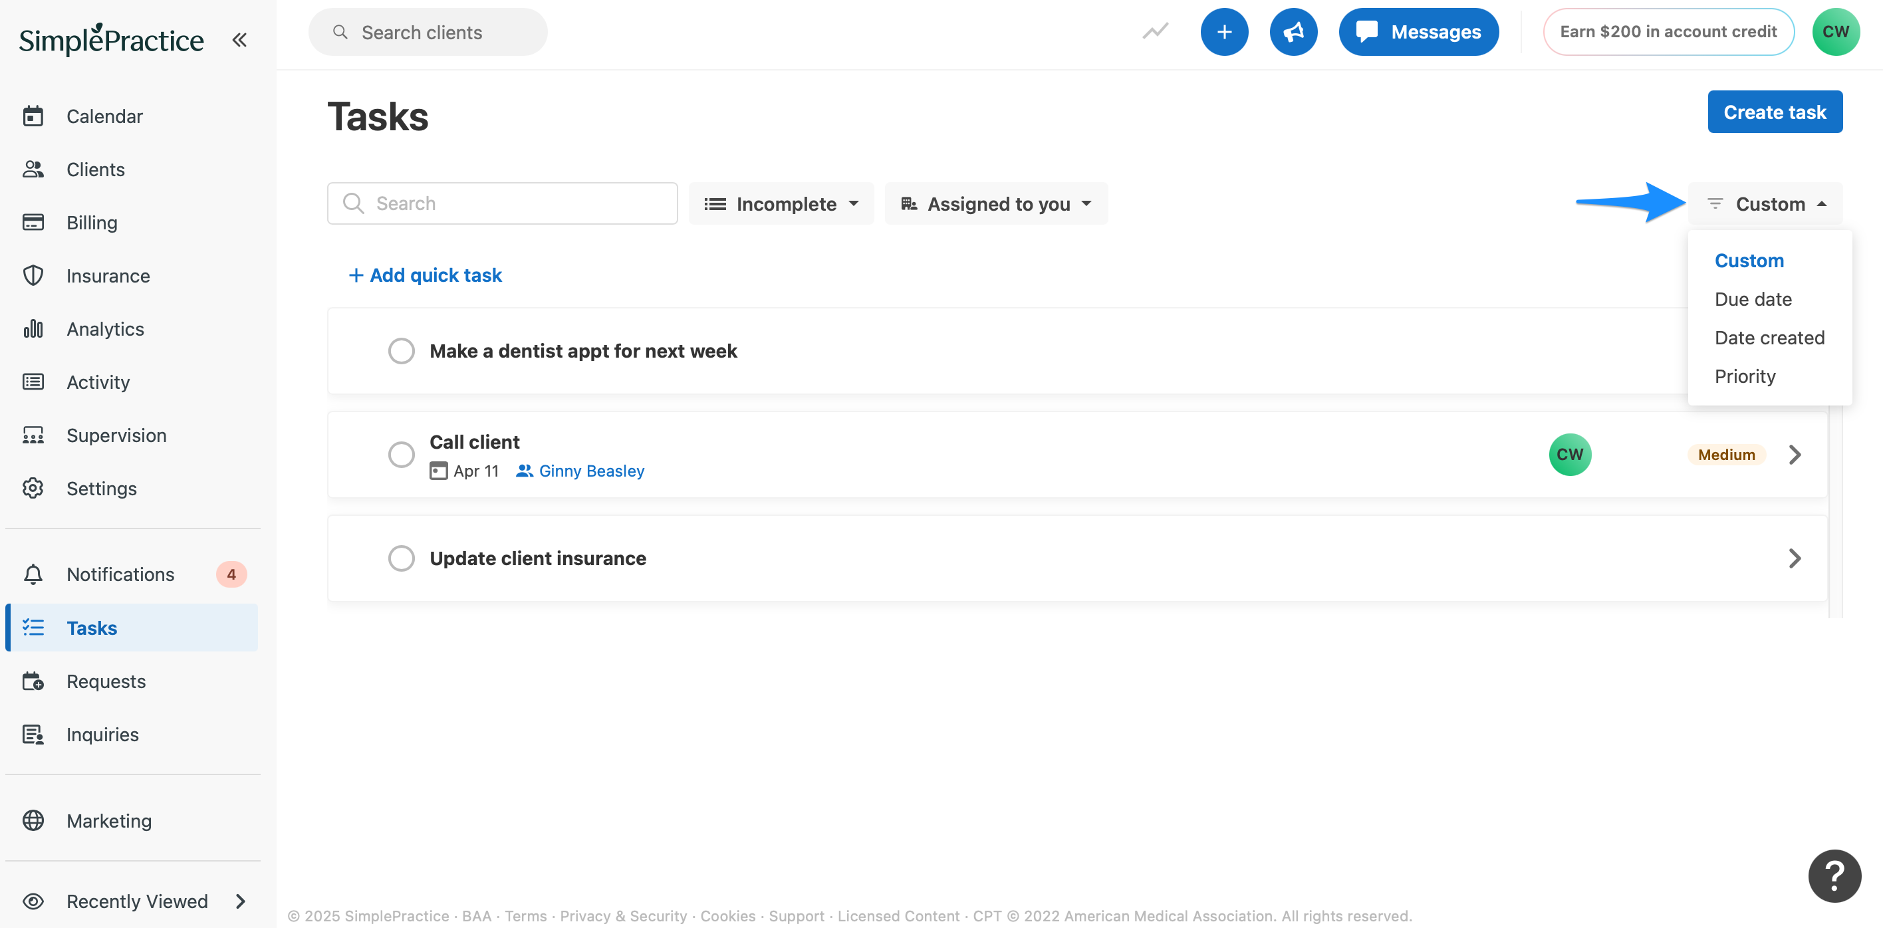Click the Insurance shield icon

(33, 275)
